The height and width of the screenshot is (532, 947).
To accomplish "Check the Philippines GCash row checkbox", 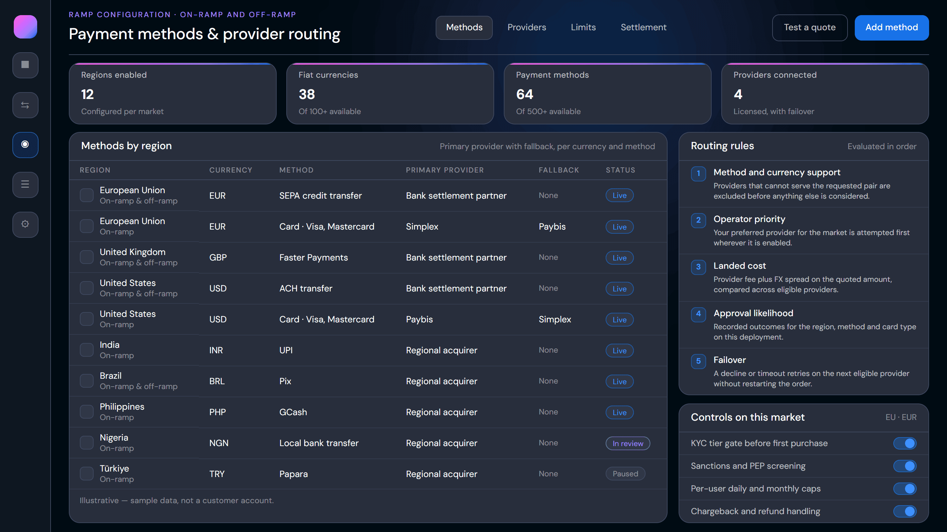I will pos(87,412).
